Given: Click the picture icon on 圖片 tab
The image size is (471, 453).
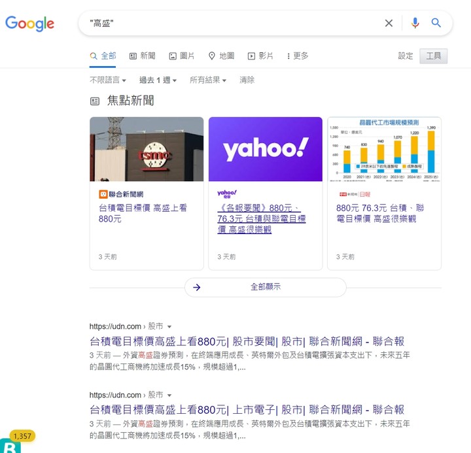Looking at the screenshot, I should (x=173, y=56).
